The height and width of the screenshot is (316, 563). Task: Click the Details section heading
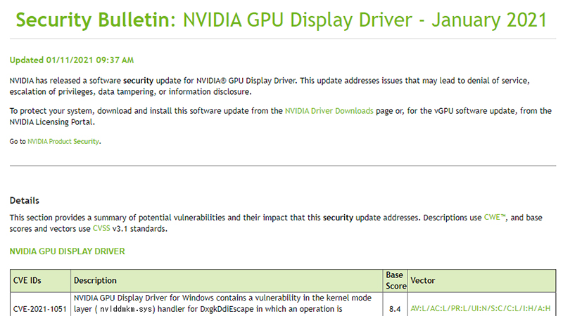click(x=25, y=200)
